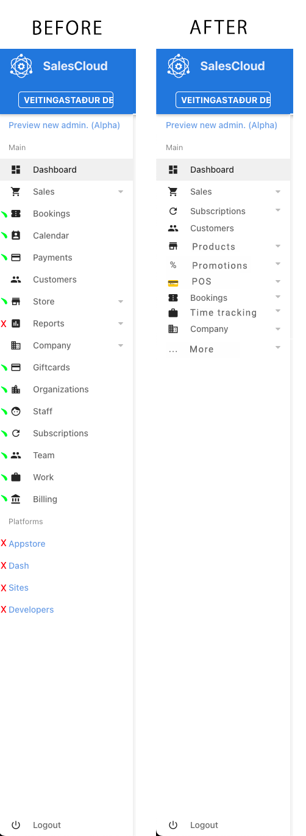Open Dashboard in the AFTER sidebar

[223, 170]
